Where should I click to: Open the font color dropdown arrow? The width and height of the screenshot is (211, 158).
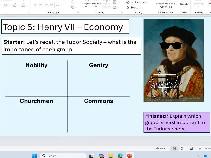click(x=27, y=5)
